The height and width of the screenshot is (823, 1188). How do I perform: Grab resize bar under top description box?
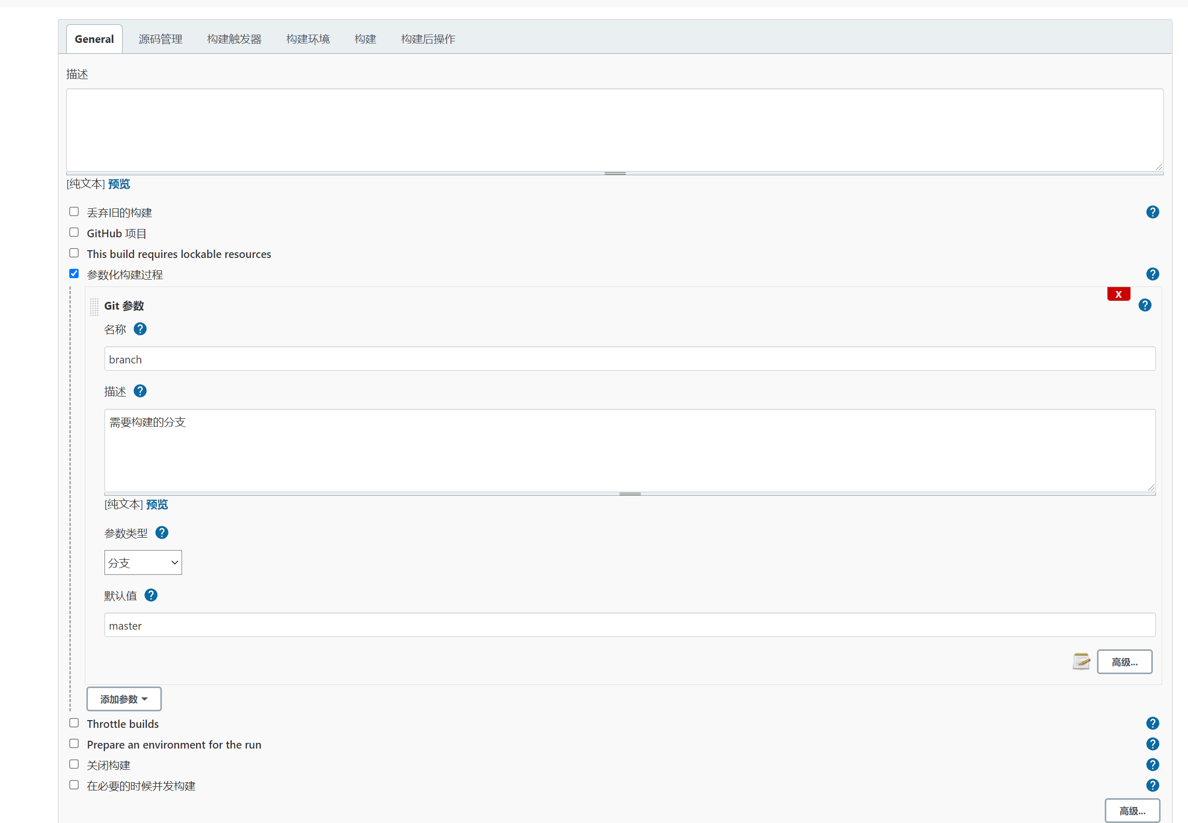pos(615,173)
